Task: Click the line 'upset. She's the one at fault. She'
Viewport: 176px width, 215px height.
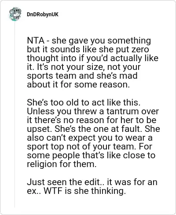Action: click(x=93, y=129)
